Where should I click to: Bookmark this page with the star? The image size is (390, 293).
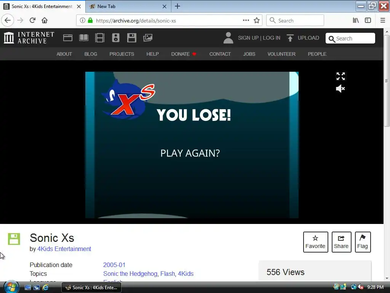click(x=257, y=21)
